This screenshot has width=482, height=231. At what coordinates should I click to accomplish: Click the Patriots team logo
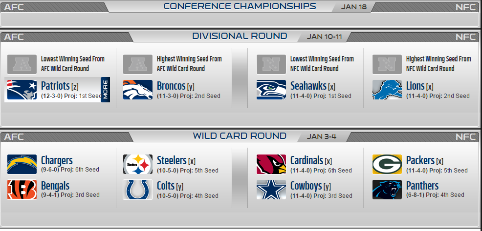pyautogui.click(x=22, y=90)
